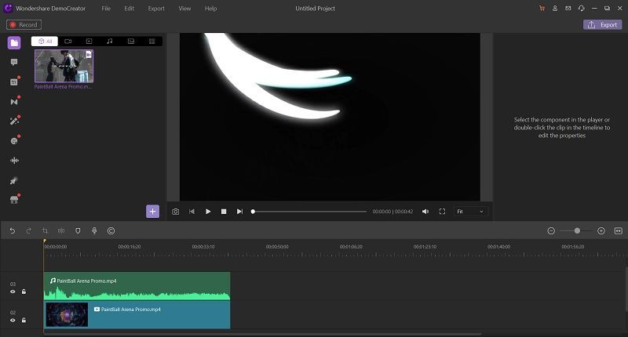Open the Fit zoom dropdown
The width and height of the screenshot is (628, 337).
click(x=470, y=212)
